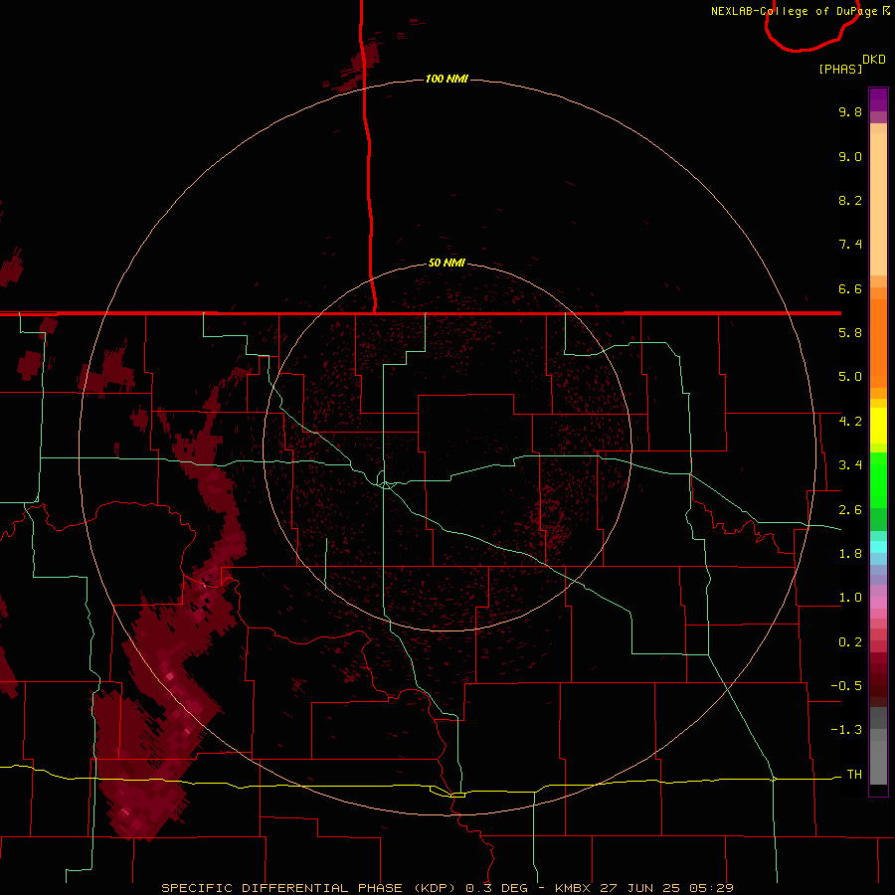
Task: Click the purple swatch at the top of the color bar
Action: tap(878, 99)
